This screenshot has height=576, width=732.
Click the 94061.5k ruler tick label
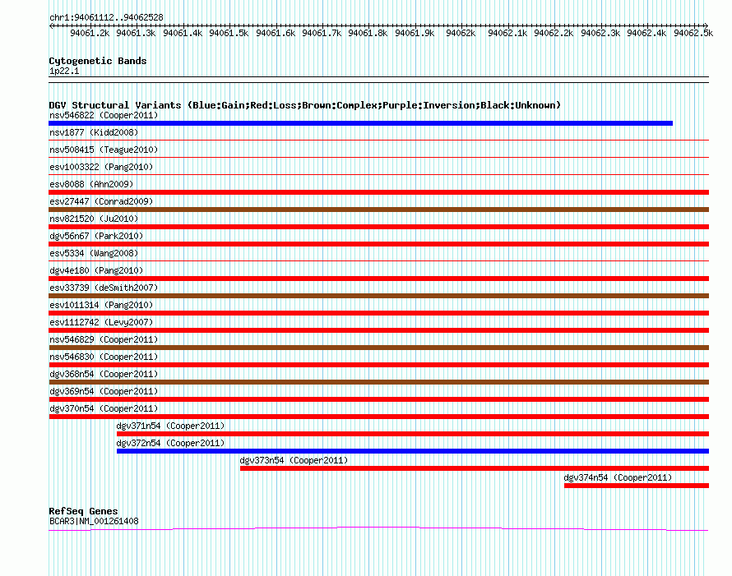(x=229, y=33)
